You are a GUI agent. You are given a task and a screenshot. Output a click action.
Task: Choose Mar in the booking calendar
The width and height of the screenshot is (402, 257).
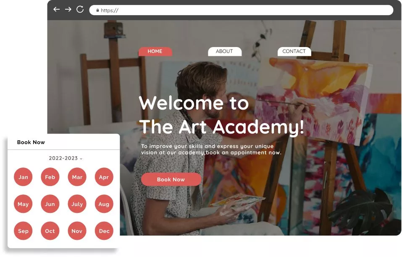pos(77,177)
